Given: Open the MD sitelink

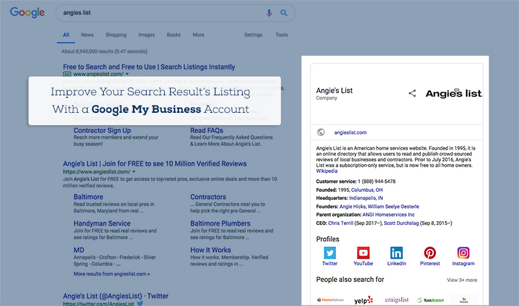Looking at the screenshot, I should tap(78, 250).
